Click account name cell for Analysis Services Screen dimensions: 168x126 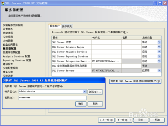pos(107,52)
